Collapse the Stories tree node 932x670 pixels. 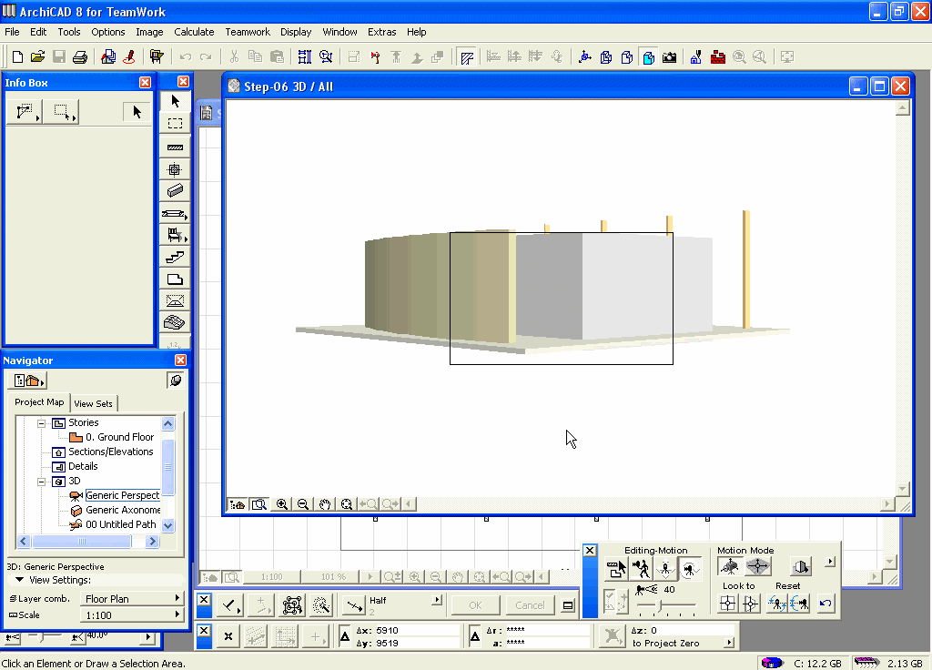click(x=41, y=423)
